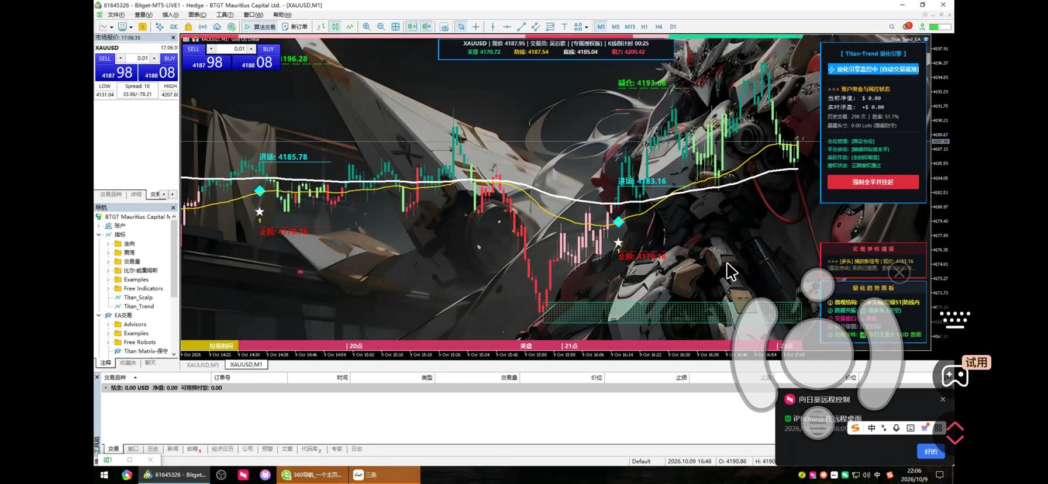Click the Windows Start button
1048x484 pixels.
point(104,475)
